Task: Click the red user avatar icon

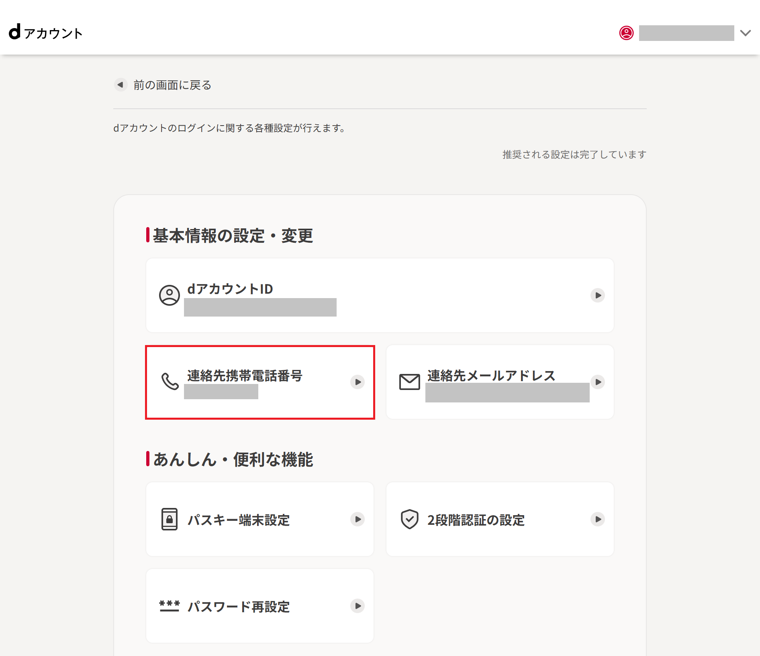Action: click(626, 33)
